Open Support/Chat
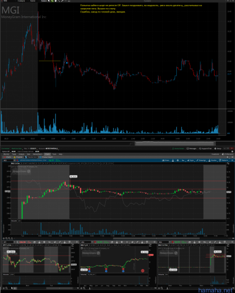235x293 pixels. pos(205,148)
